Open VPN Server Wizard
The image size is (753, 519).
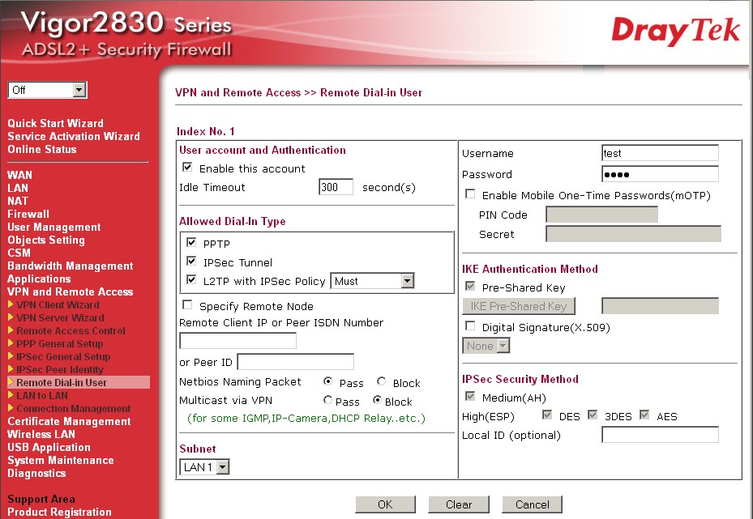coord(60,317)
